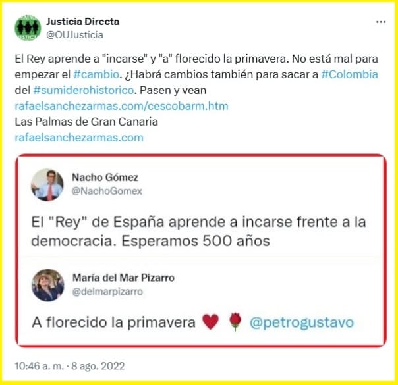
Task: Click Justicia Directa profile avatar
Action: click(28, 28)
